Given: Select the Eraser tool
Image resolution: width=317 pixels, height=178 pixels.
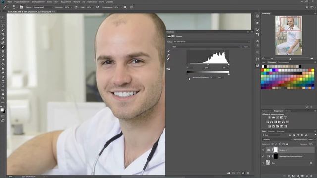Looking at the screenshot, I should (3, 60).
